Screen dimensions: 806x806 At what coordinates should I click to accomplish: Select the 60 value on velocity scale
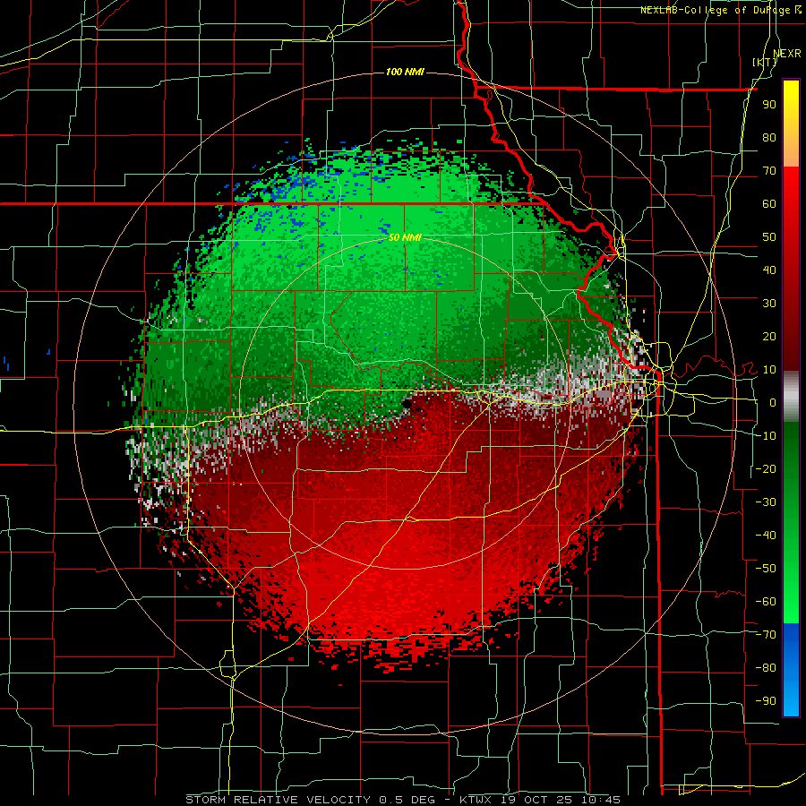pos(769,203)
